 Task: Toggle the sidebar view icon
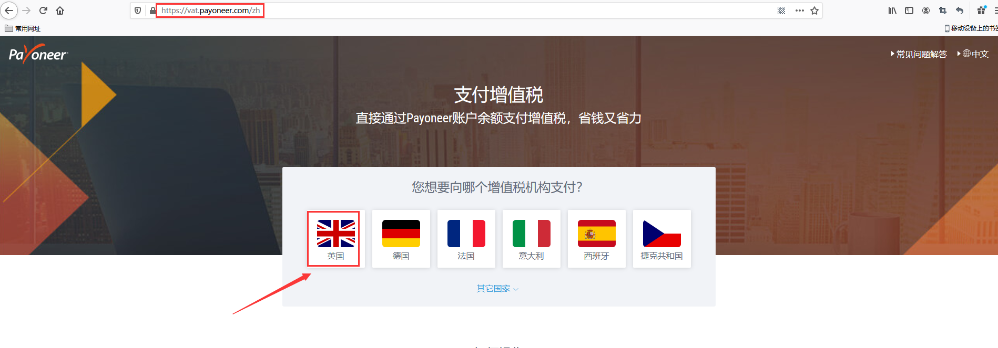pos(909,10)
